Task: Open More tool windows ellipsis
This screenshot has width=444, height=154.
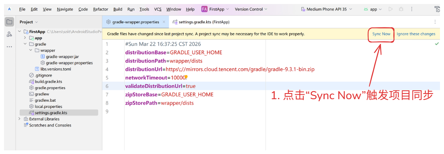Action: 9,47
